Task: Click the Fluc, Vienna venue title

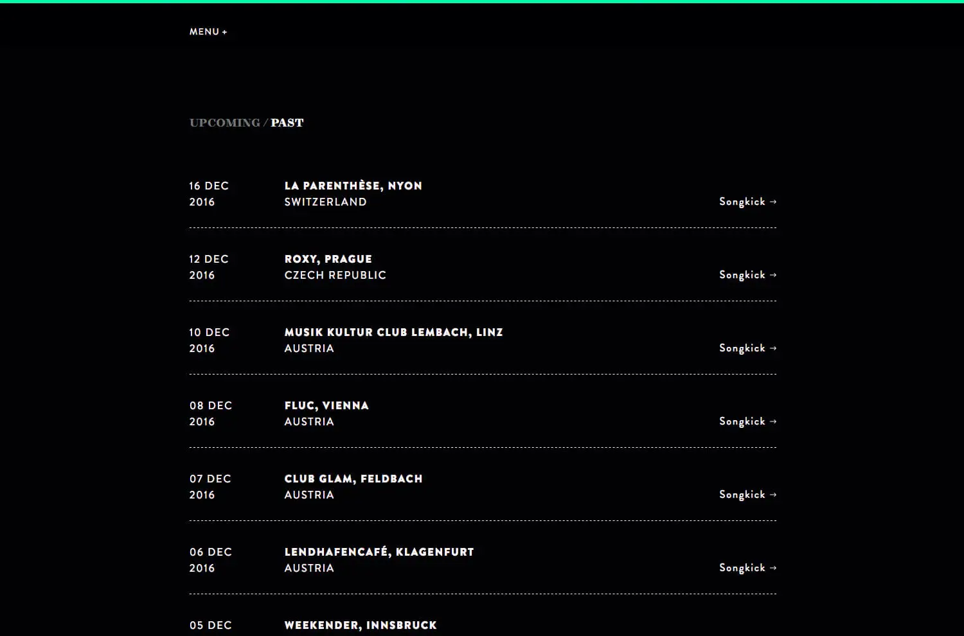Action: pos(326,405)
